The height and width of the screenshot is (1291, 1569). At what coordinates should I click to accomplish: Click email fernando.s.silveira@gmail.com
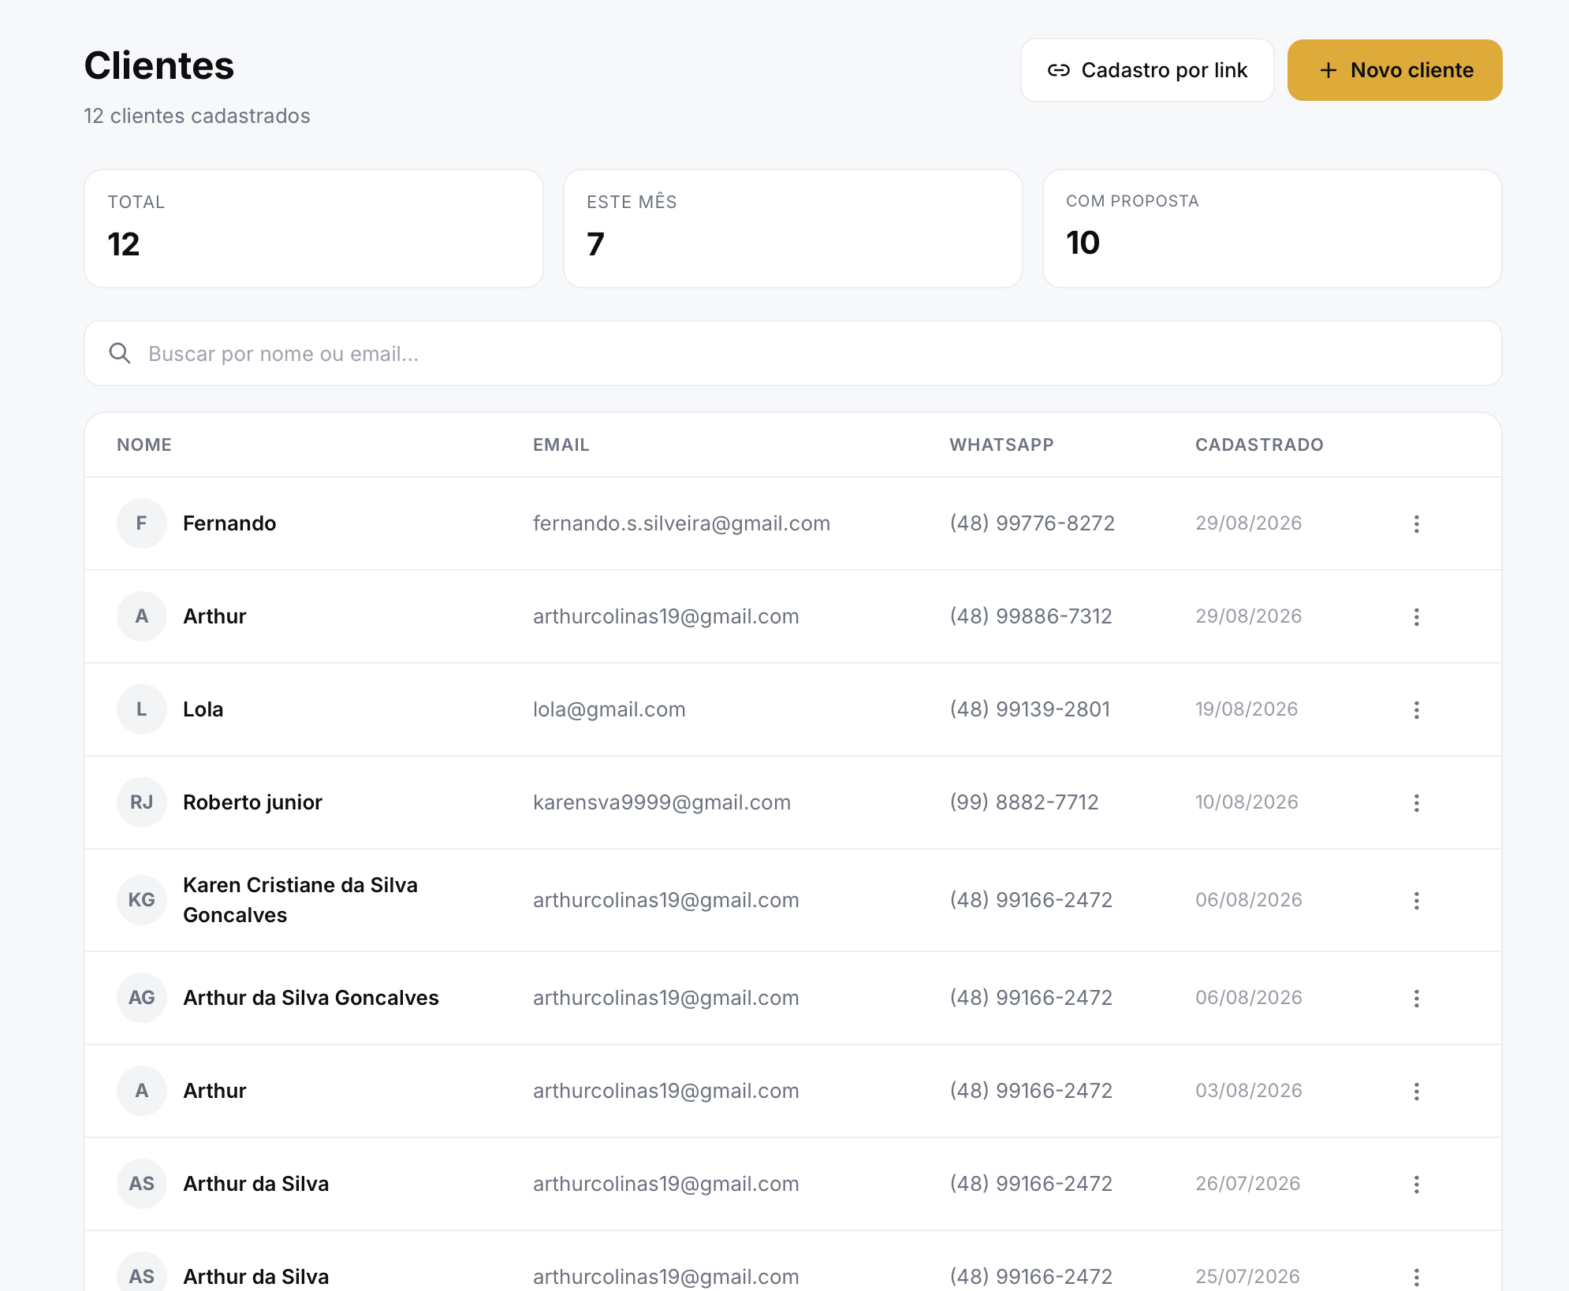681,523
